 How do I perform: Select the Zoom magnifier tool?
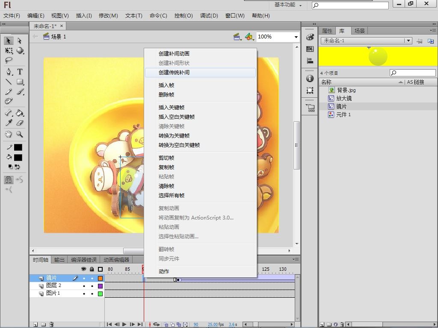[x=20, y=134]
